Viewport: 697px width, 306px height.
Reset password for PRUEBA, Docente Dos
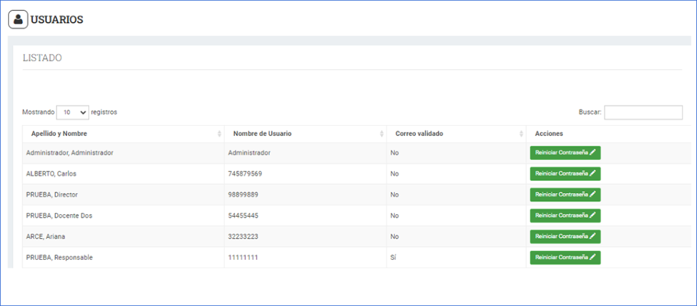[x=565, y=216]
